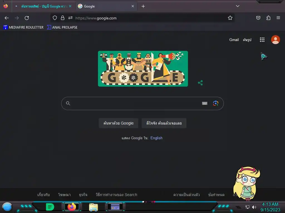Bookmark this page with the star
Screen dimensions: 285x213
(230, 18)
